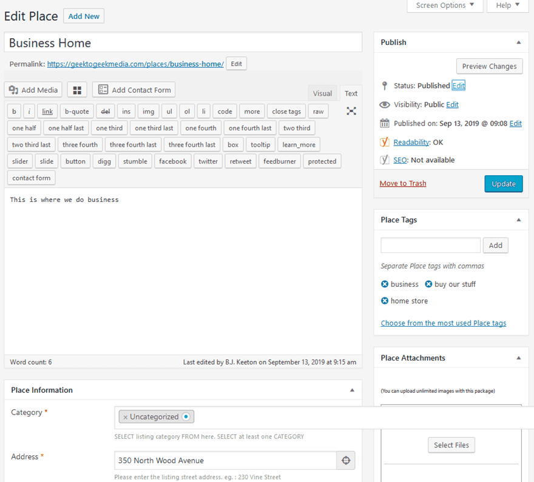Insert an image with the img quicktag

click(147, 111)
